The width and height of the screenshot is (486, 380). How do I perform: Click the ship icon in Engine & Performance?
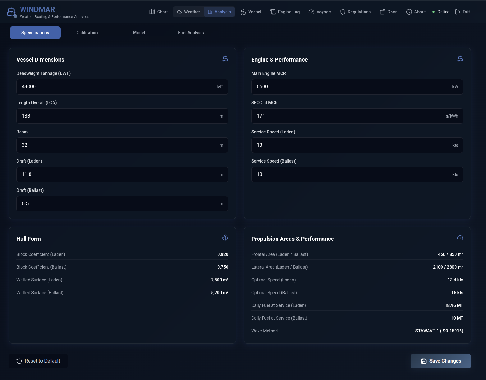[x=460, y=59]
